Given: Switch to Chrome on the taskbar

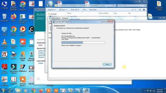Looking at the screenshot, I should [33, 91].
